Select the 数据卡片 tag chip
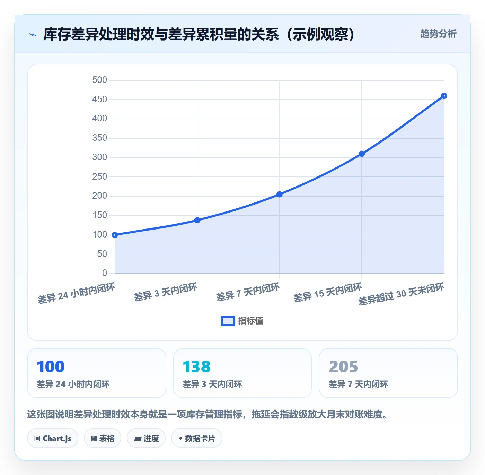Image resolution: width=485 pixels, height=475 pixels. [197, 438]
